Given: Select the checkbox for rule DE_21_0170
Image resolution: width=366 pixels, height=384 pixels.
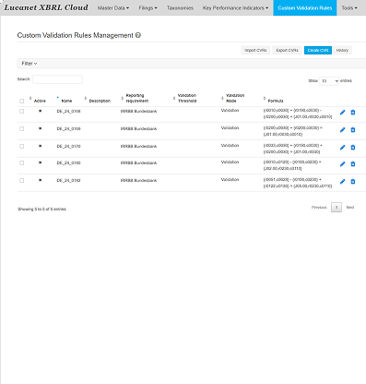Looking at the screenshot, I should [21, 146].
